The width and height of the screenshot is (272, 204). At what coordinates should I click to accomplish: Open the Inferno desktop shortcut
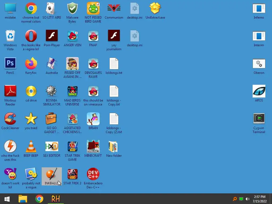tap(259, 8)
